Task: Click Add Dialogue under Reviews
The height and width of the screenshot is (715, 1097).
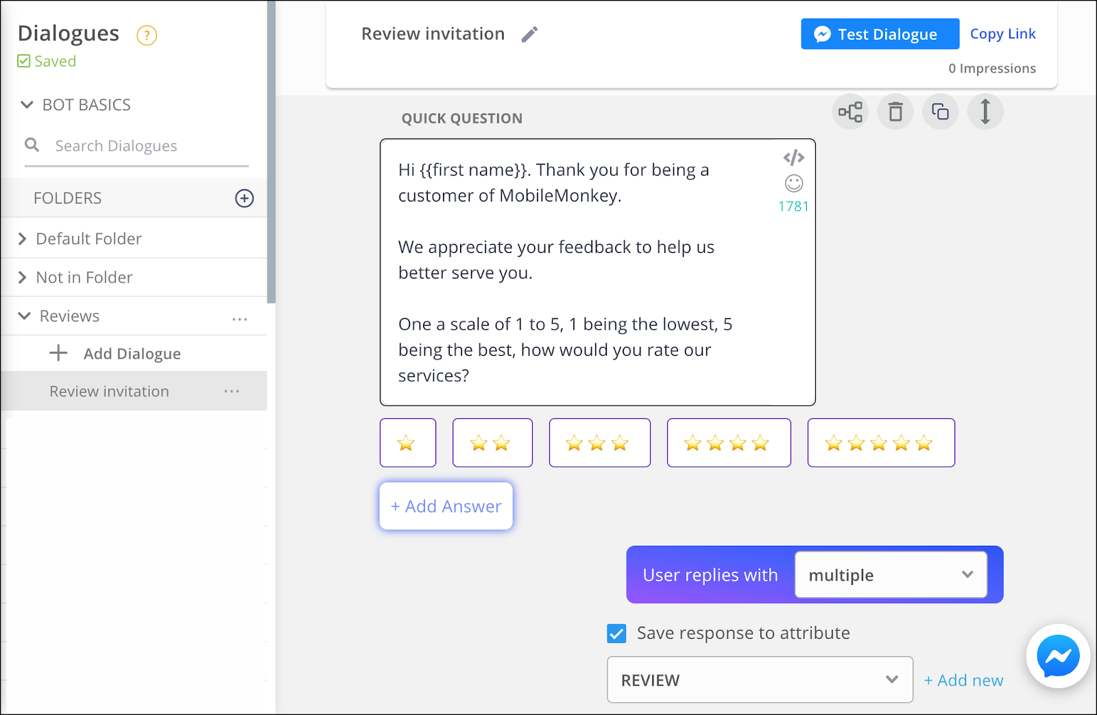Action: tap(132, 354)
